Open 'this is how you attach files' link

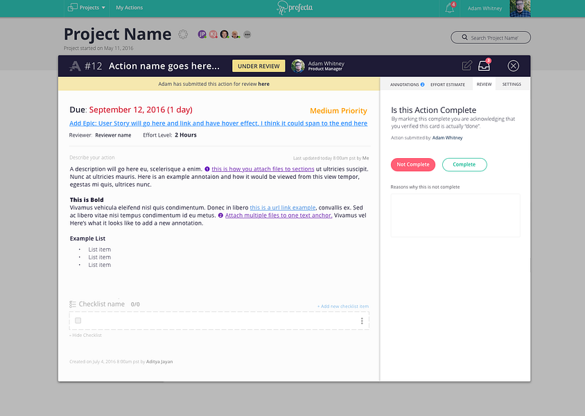click(263, 169)
